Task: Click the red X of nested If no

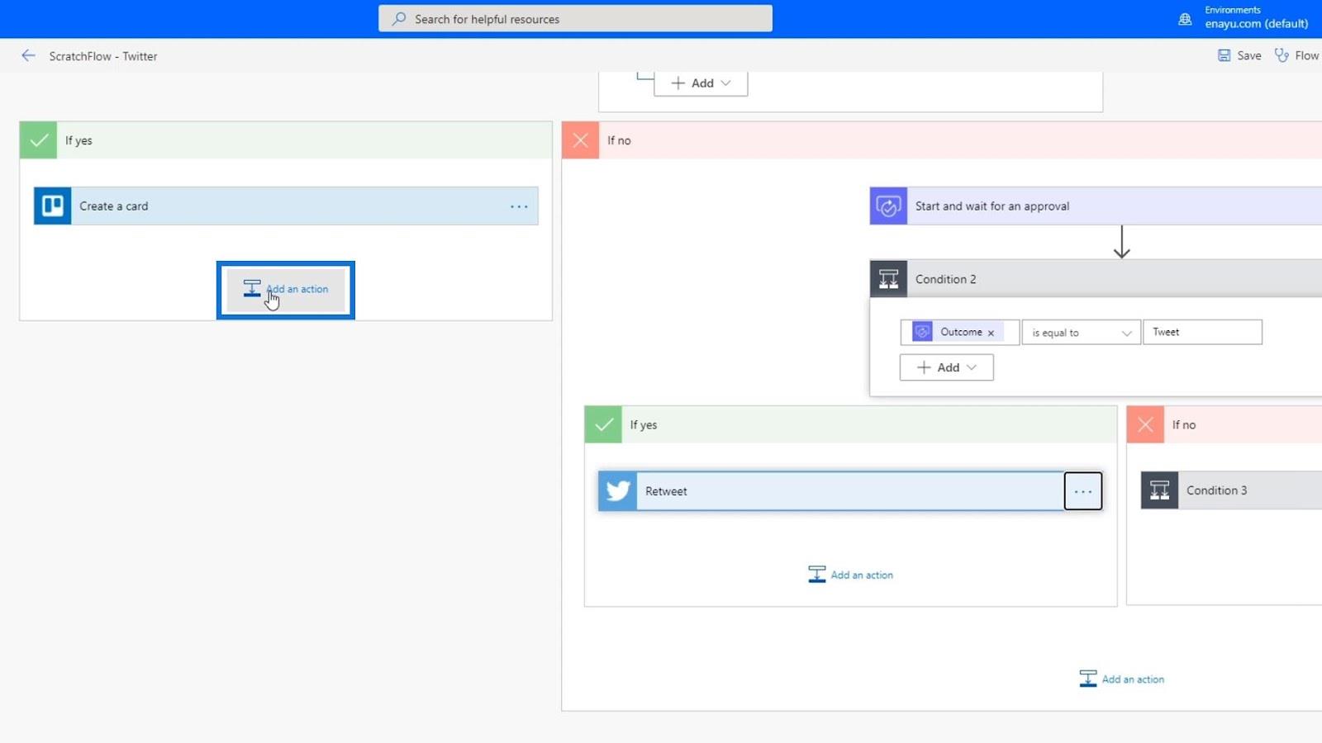Action: [x=1145, y=424]
